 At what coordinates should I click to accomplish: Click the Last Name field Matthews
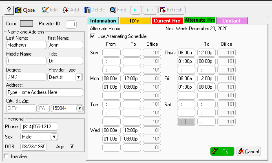(26, 45)
